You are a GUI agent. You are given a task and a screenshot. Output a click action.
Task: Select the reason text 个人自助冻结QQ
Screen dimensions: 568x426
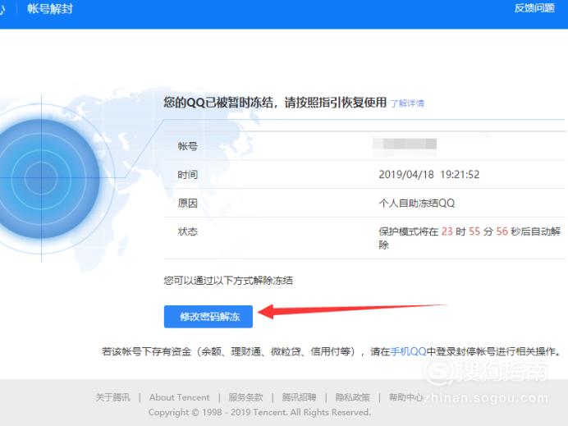[x=417, y=204]
